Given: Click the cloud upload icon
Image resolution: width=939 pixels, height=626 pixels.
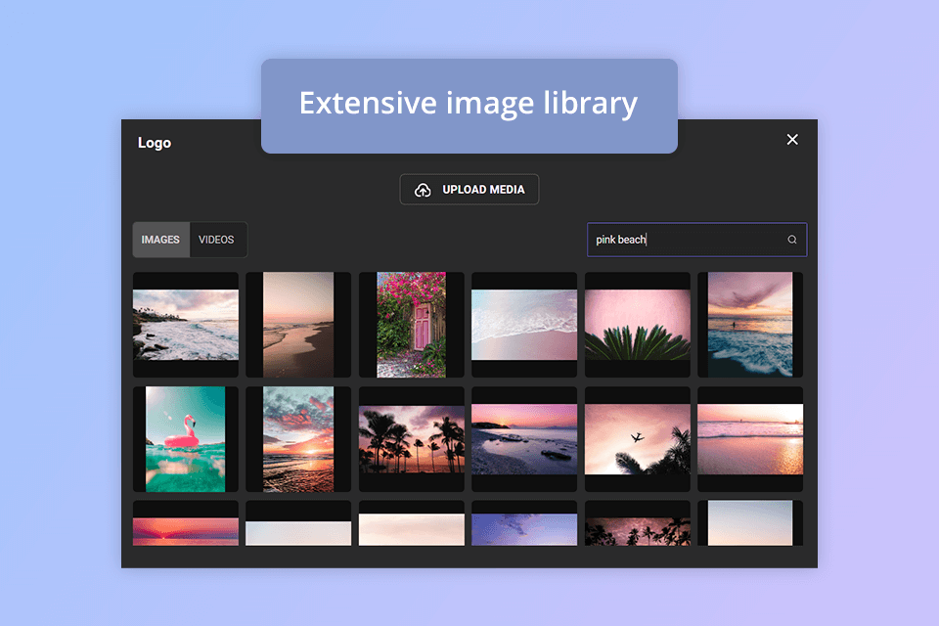Looking at the screenshot, I should (x=423, y=190).
